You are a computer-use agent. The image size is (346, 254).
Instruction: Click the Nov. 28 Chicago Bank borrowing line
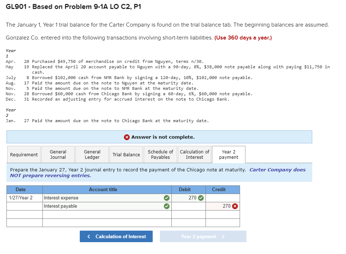pyautogui.click(x=129, y=94)
